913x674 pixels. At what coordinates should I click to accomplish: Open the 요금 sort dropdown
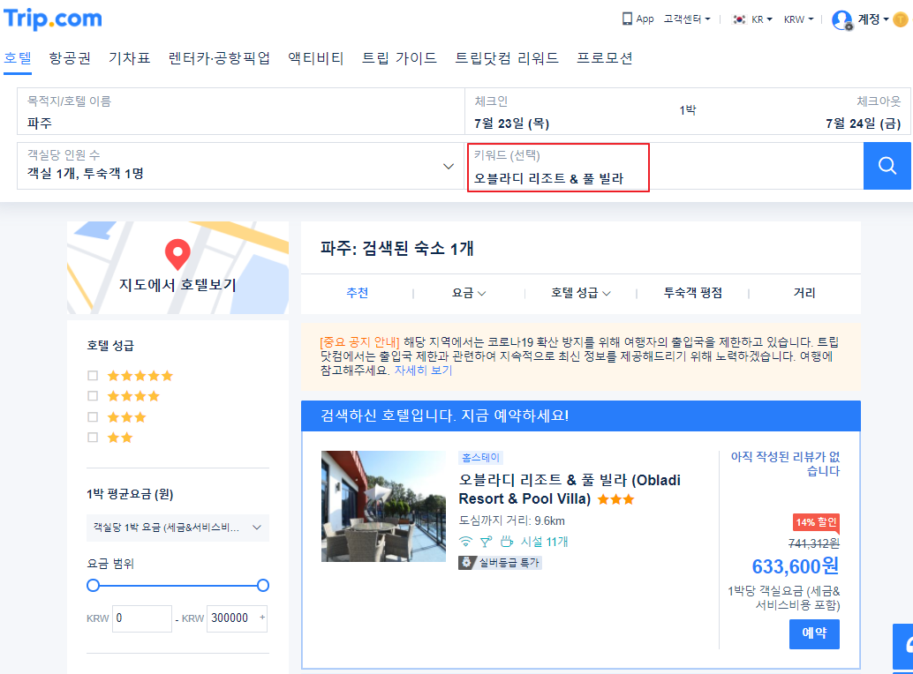tap(469, 293)
